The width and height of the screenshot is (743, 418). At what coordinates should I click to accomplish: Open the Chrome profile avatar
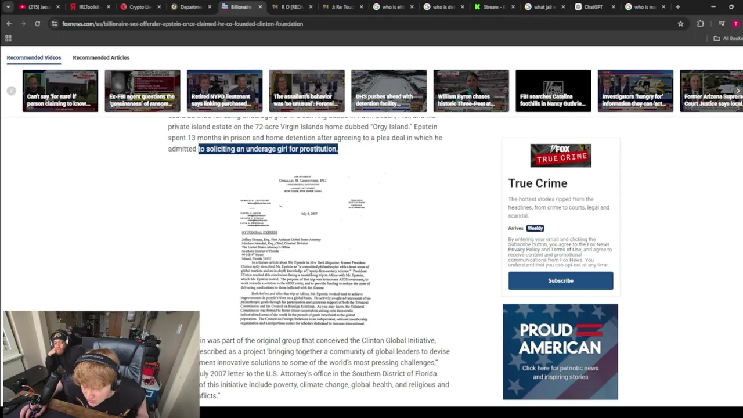736,24
